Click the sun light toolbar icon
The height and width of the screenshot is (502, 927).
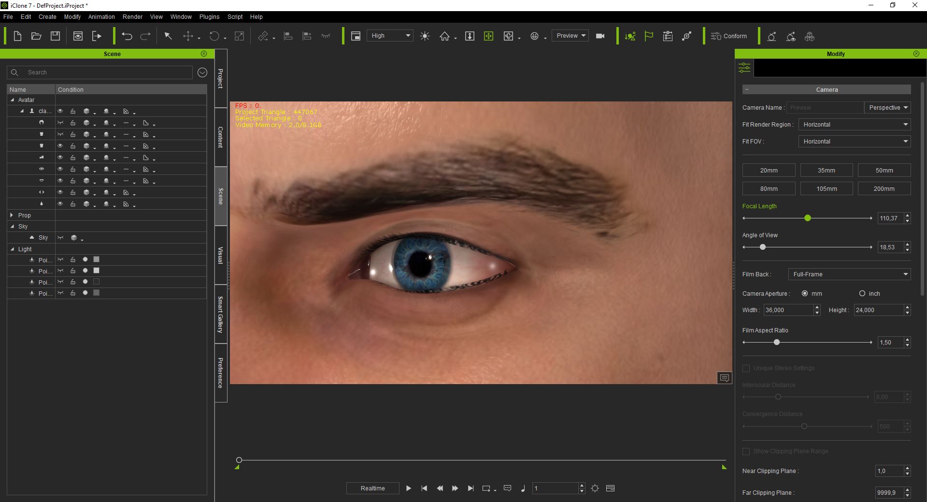click(425, 36)
